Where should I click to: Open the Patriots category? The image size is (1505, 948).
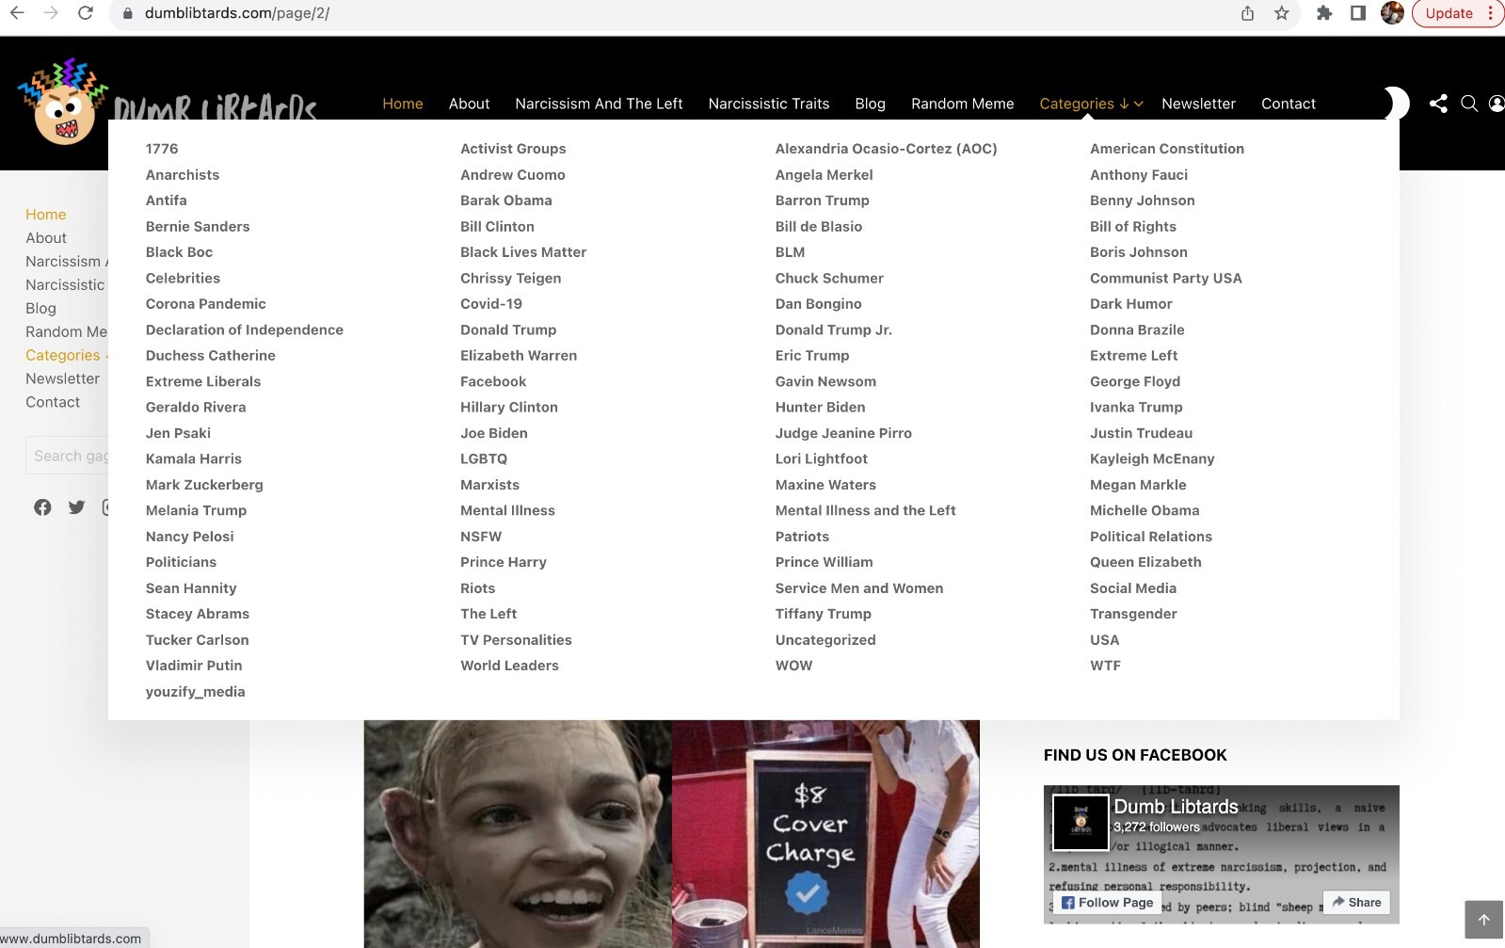pyautogui.click(x=802, y=537)
